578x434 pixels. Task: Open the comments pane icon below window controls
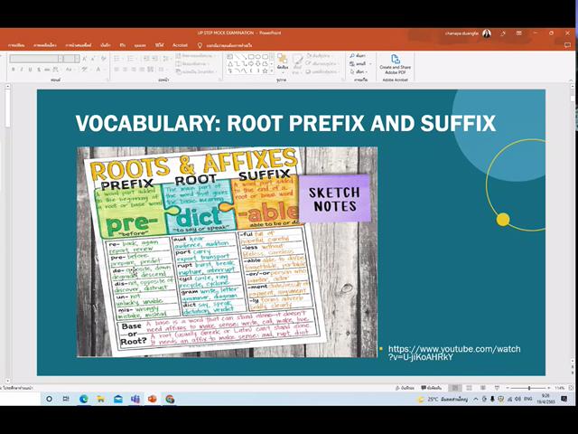click(567, 45)
